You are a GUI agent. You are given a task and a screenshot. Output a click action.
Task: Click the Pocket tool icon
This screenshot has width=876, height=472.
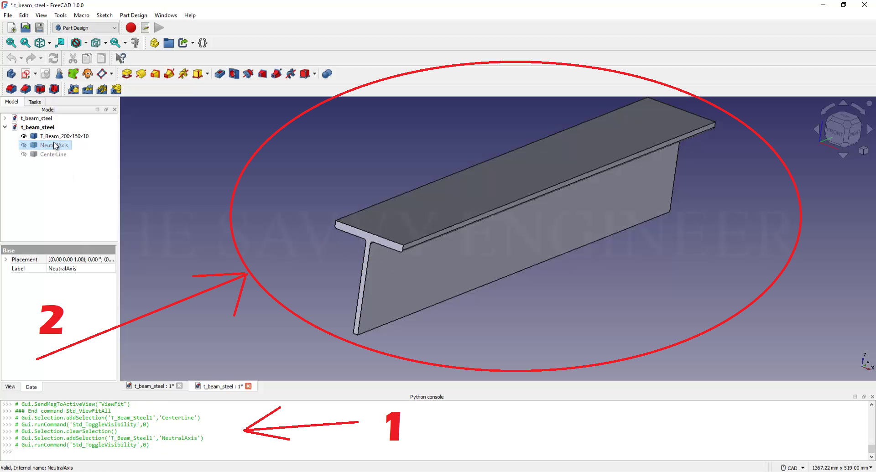pyautogui.click(x=220, y=74)
